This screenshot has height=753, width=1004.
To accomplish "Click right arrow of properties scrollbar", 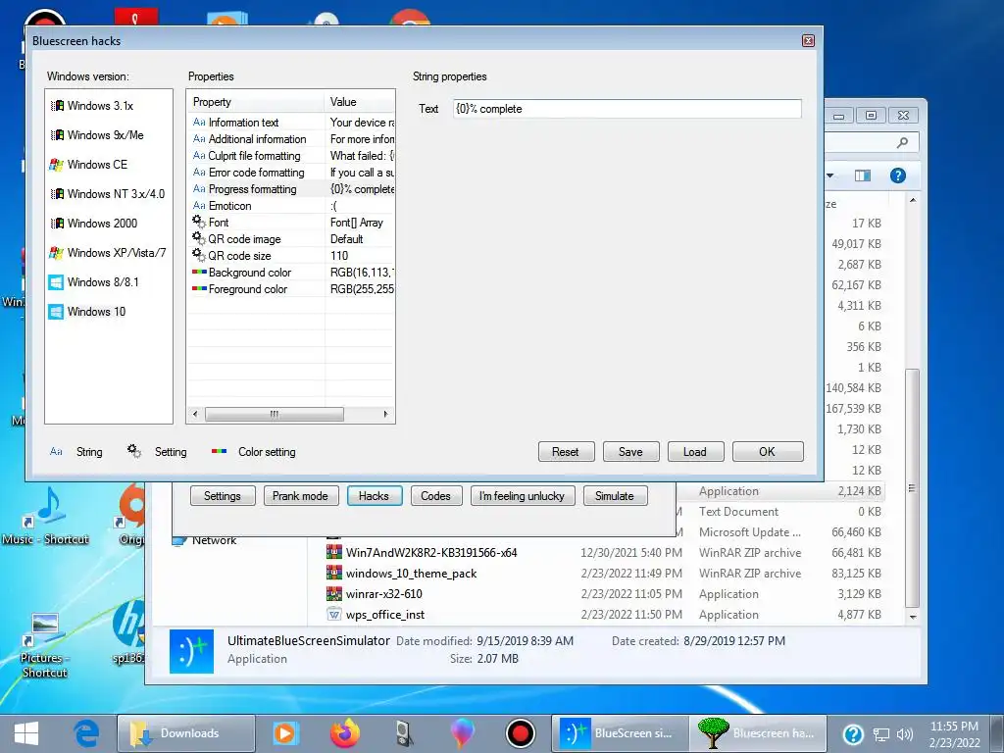I will click(x=385, y=415).
